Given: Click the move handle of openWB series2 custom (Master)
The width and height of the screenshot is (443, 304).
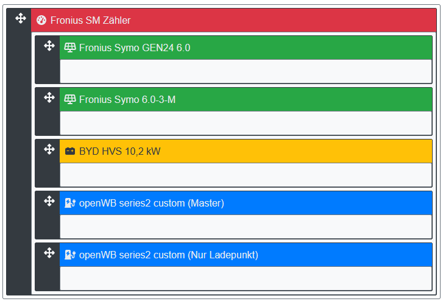Looking at the screenshot, I should coord(49,201).
